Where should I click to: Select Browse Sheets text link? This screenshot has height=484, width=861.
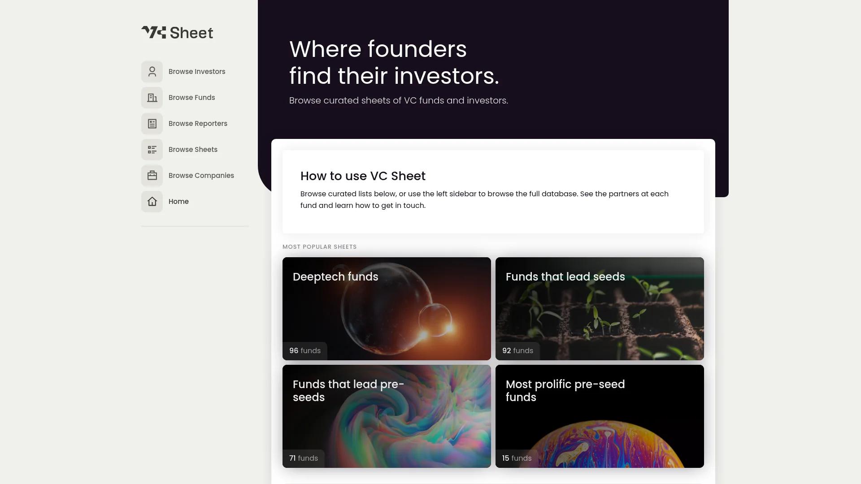click(x=193, y=150)
